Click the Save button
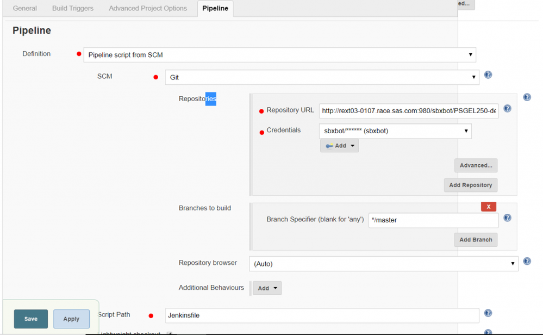 tap(31, 319)
